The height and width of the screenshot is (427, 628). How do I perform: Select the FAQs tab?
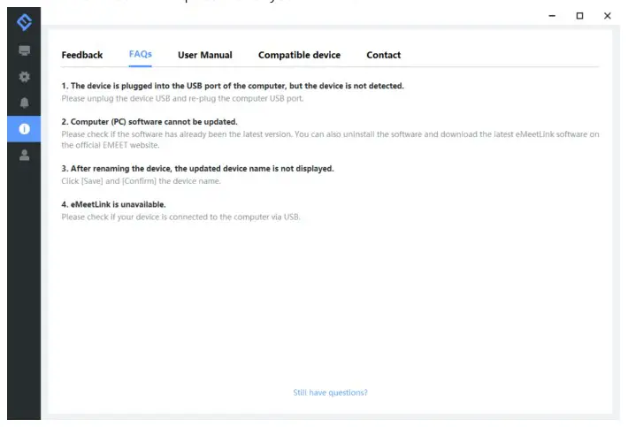click(140, 55)
